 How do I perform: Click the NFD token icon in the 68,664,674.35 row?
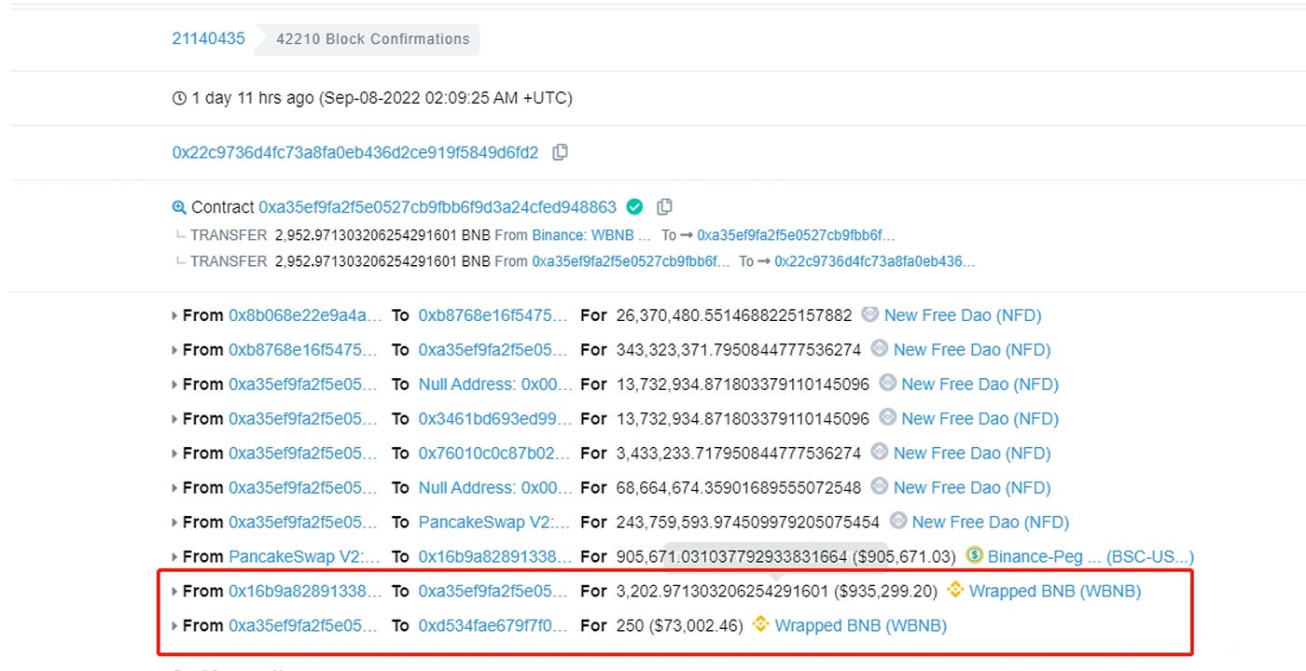click(879, 487)
